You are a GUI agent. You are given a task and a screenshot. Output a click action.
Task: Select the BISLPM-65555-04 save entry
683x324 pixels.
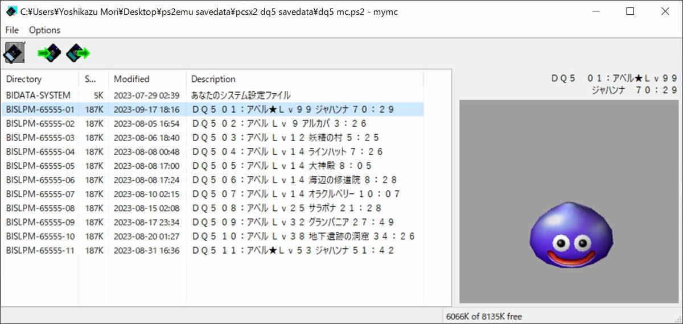(x=212, y=152)
